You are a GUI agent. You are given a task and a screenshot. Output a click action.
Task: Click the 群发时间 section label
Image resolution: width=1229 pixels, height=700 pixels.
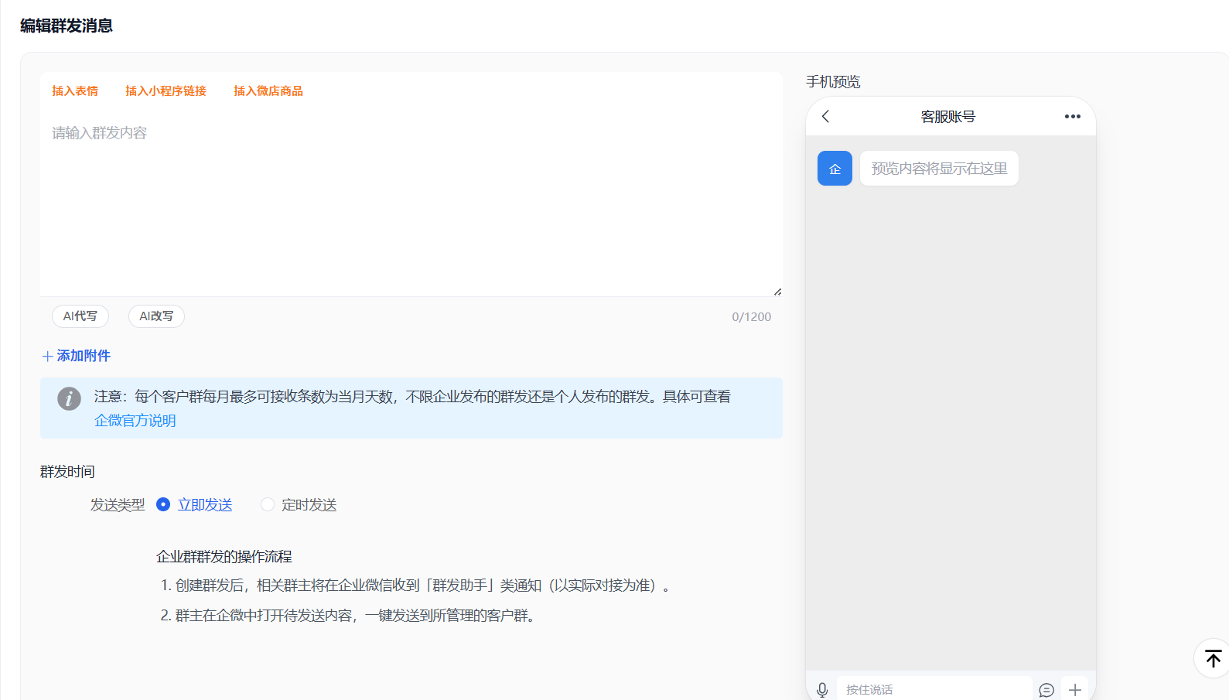click(67, 471)
